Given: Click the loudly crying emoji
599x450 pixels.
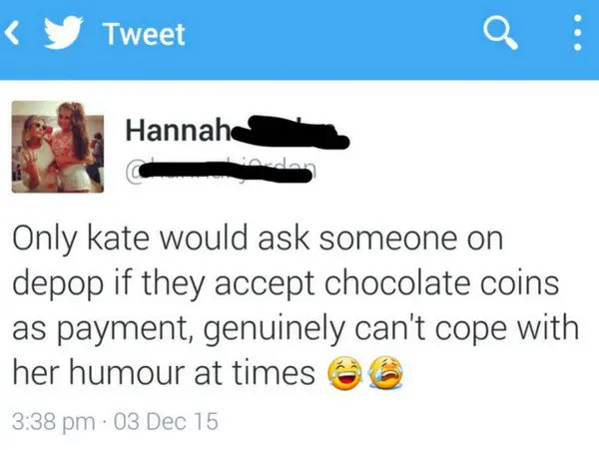Looking at the screenshot, I should pos(385,373).
